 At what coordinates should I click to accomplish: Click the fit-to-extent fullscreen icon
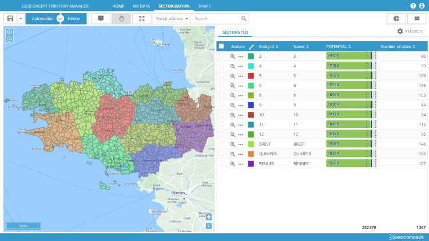point(141,18)
